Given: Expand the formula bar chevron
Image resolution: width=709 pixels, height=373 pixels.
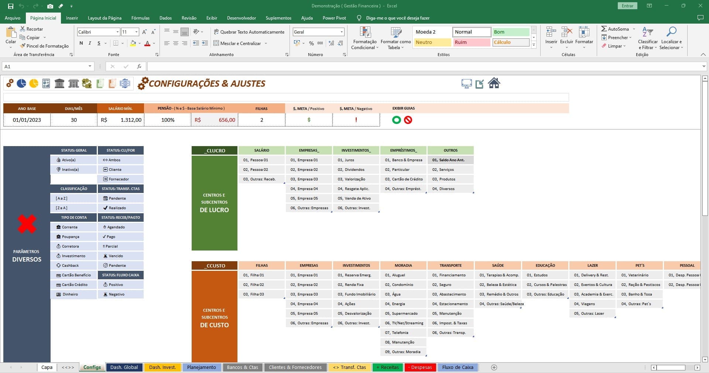Looking at the screenshot, I should (704, 66).
